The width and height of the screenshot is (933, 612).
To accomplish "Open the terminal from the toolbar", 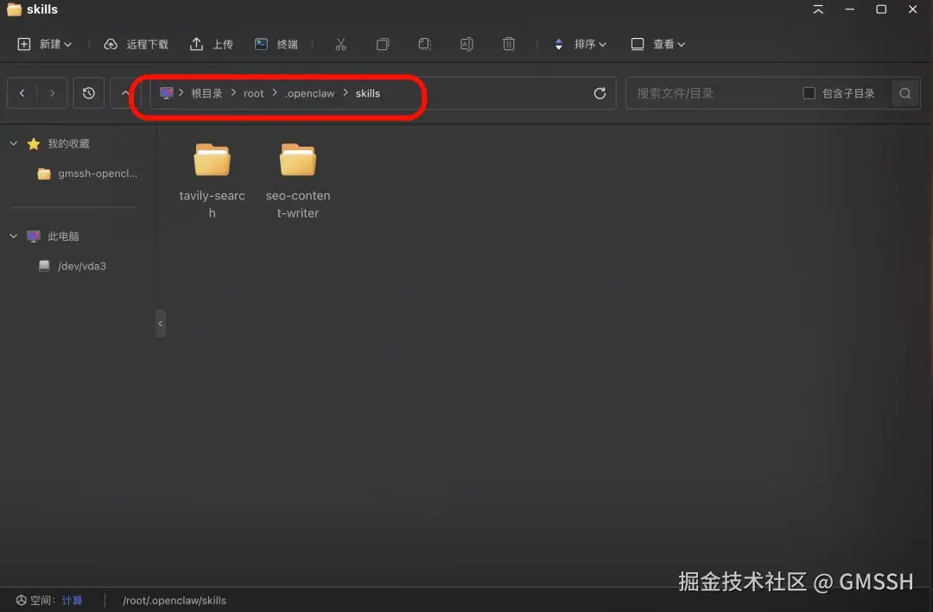I will [276, 43].
